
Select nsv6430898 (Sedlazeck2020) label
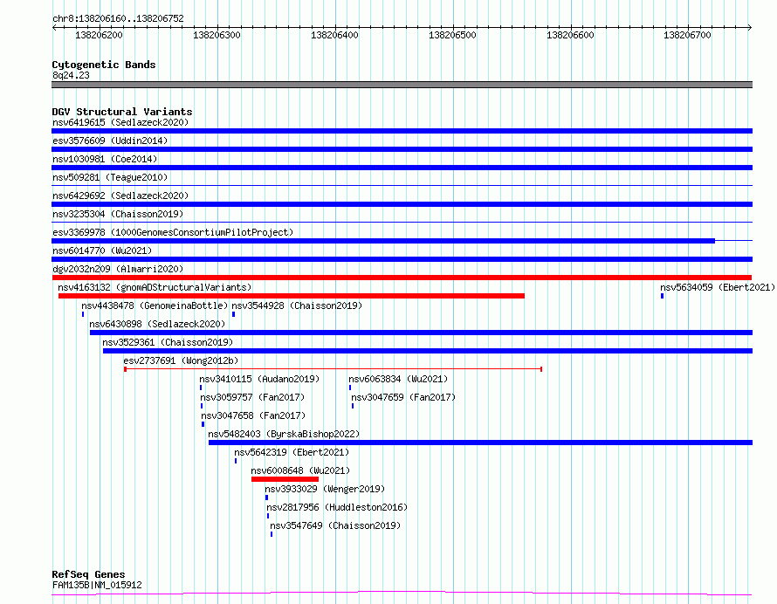pyautogui.click(x=157, y=324)
